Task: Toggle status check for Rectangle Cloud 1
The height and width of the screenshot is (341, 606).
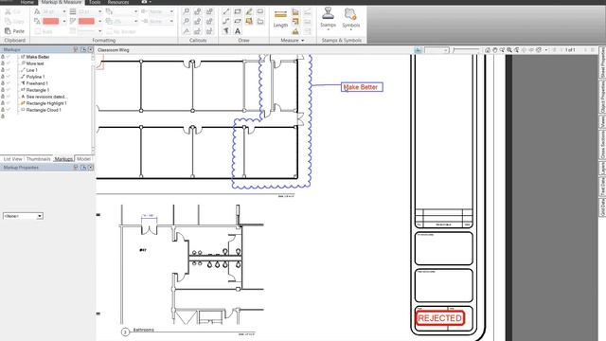Action: [x=9, y=110]
